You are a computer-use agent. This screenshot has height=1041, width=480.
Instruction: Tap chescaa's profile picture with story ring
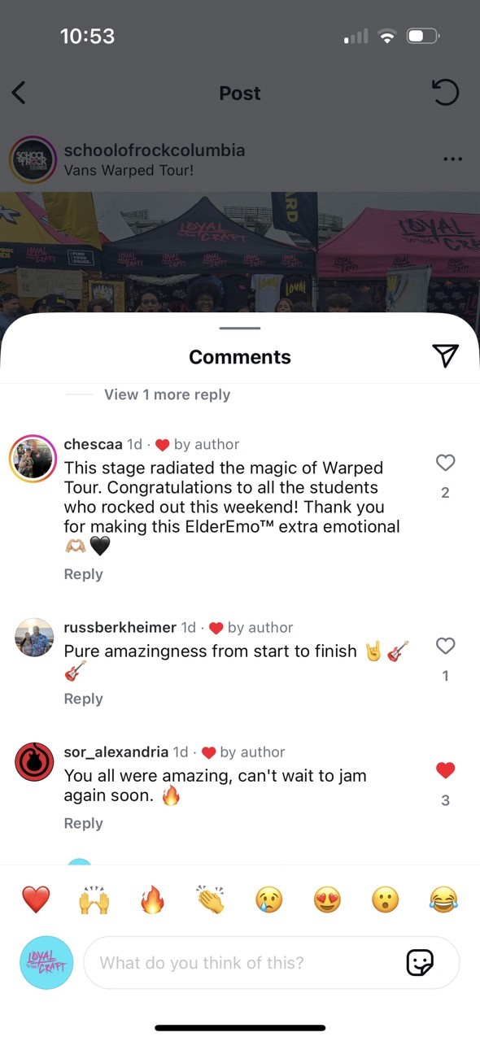32,459
